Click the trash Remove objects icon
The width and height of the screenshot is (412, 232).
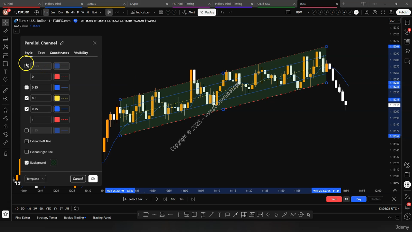(x=5, y=153)
